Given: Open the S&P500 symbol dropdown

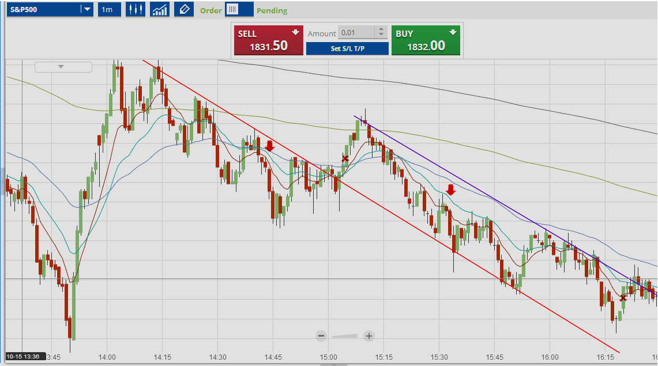Looking at the screenshot, I should click(x=50, y=9).
